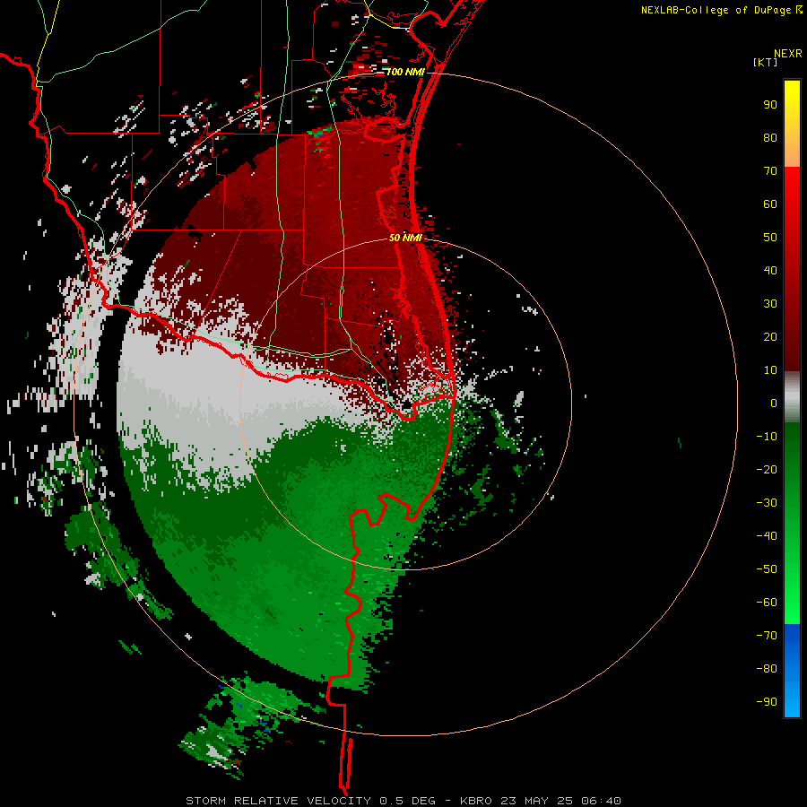This screenshot has height=807, width=807.
Task: Click the -10 value on velocity scale
Action: coord(767,437)
